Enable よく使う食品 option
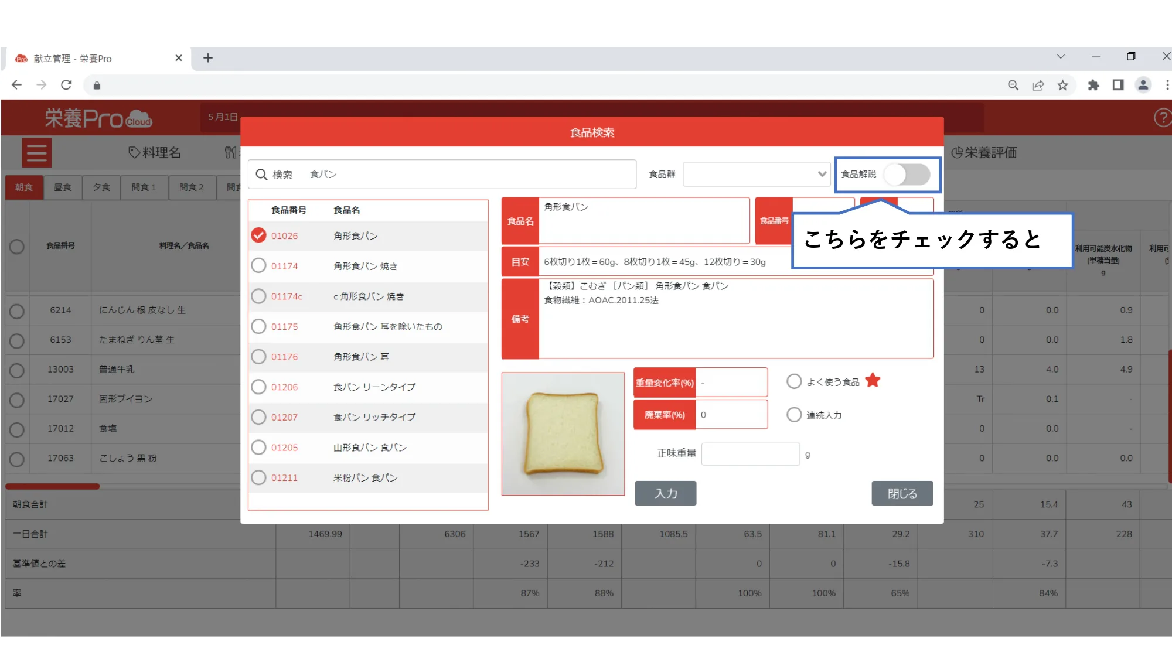Screen dimensions: 1172x659 [x=794, y=382]
